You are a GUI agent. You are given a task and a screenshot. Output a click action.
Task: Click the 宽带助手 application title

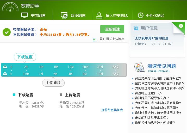click(30, 6)
